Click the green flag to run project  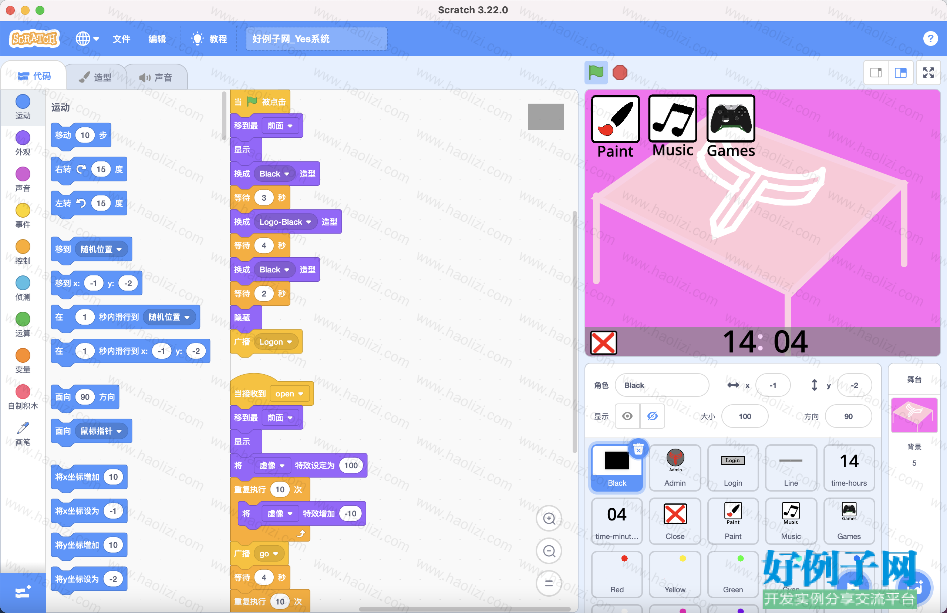[x=596, y=73]
